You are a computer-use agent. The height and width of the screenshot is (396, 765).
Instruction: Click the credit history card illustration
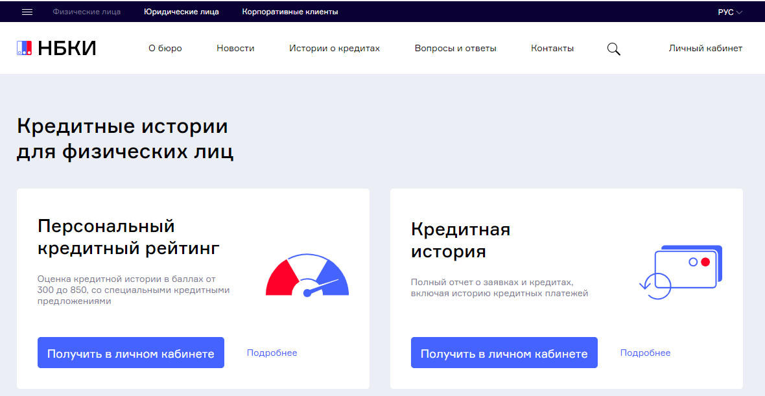(681, 272)
